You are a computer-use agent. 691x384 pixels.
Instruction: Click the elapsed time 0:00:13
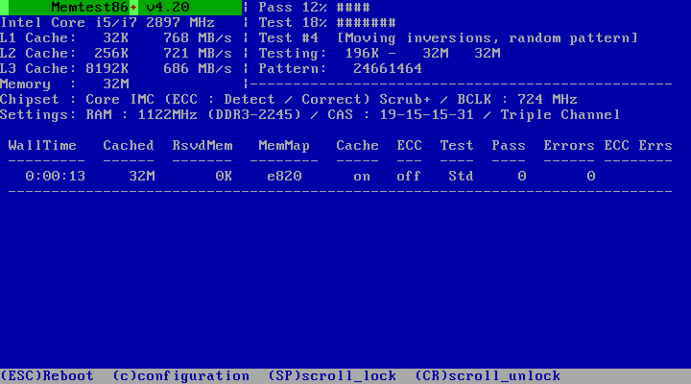[56, 177]
